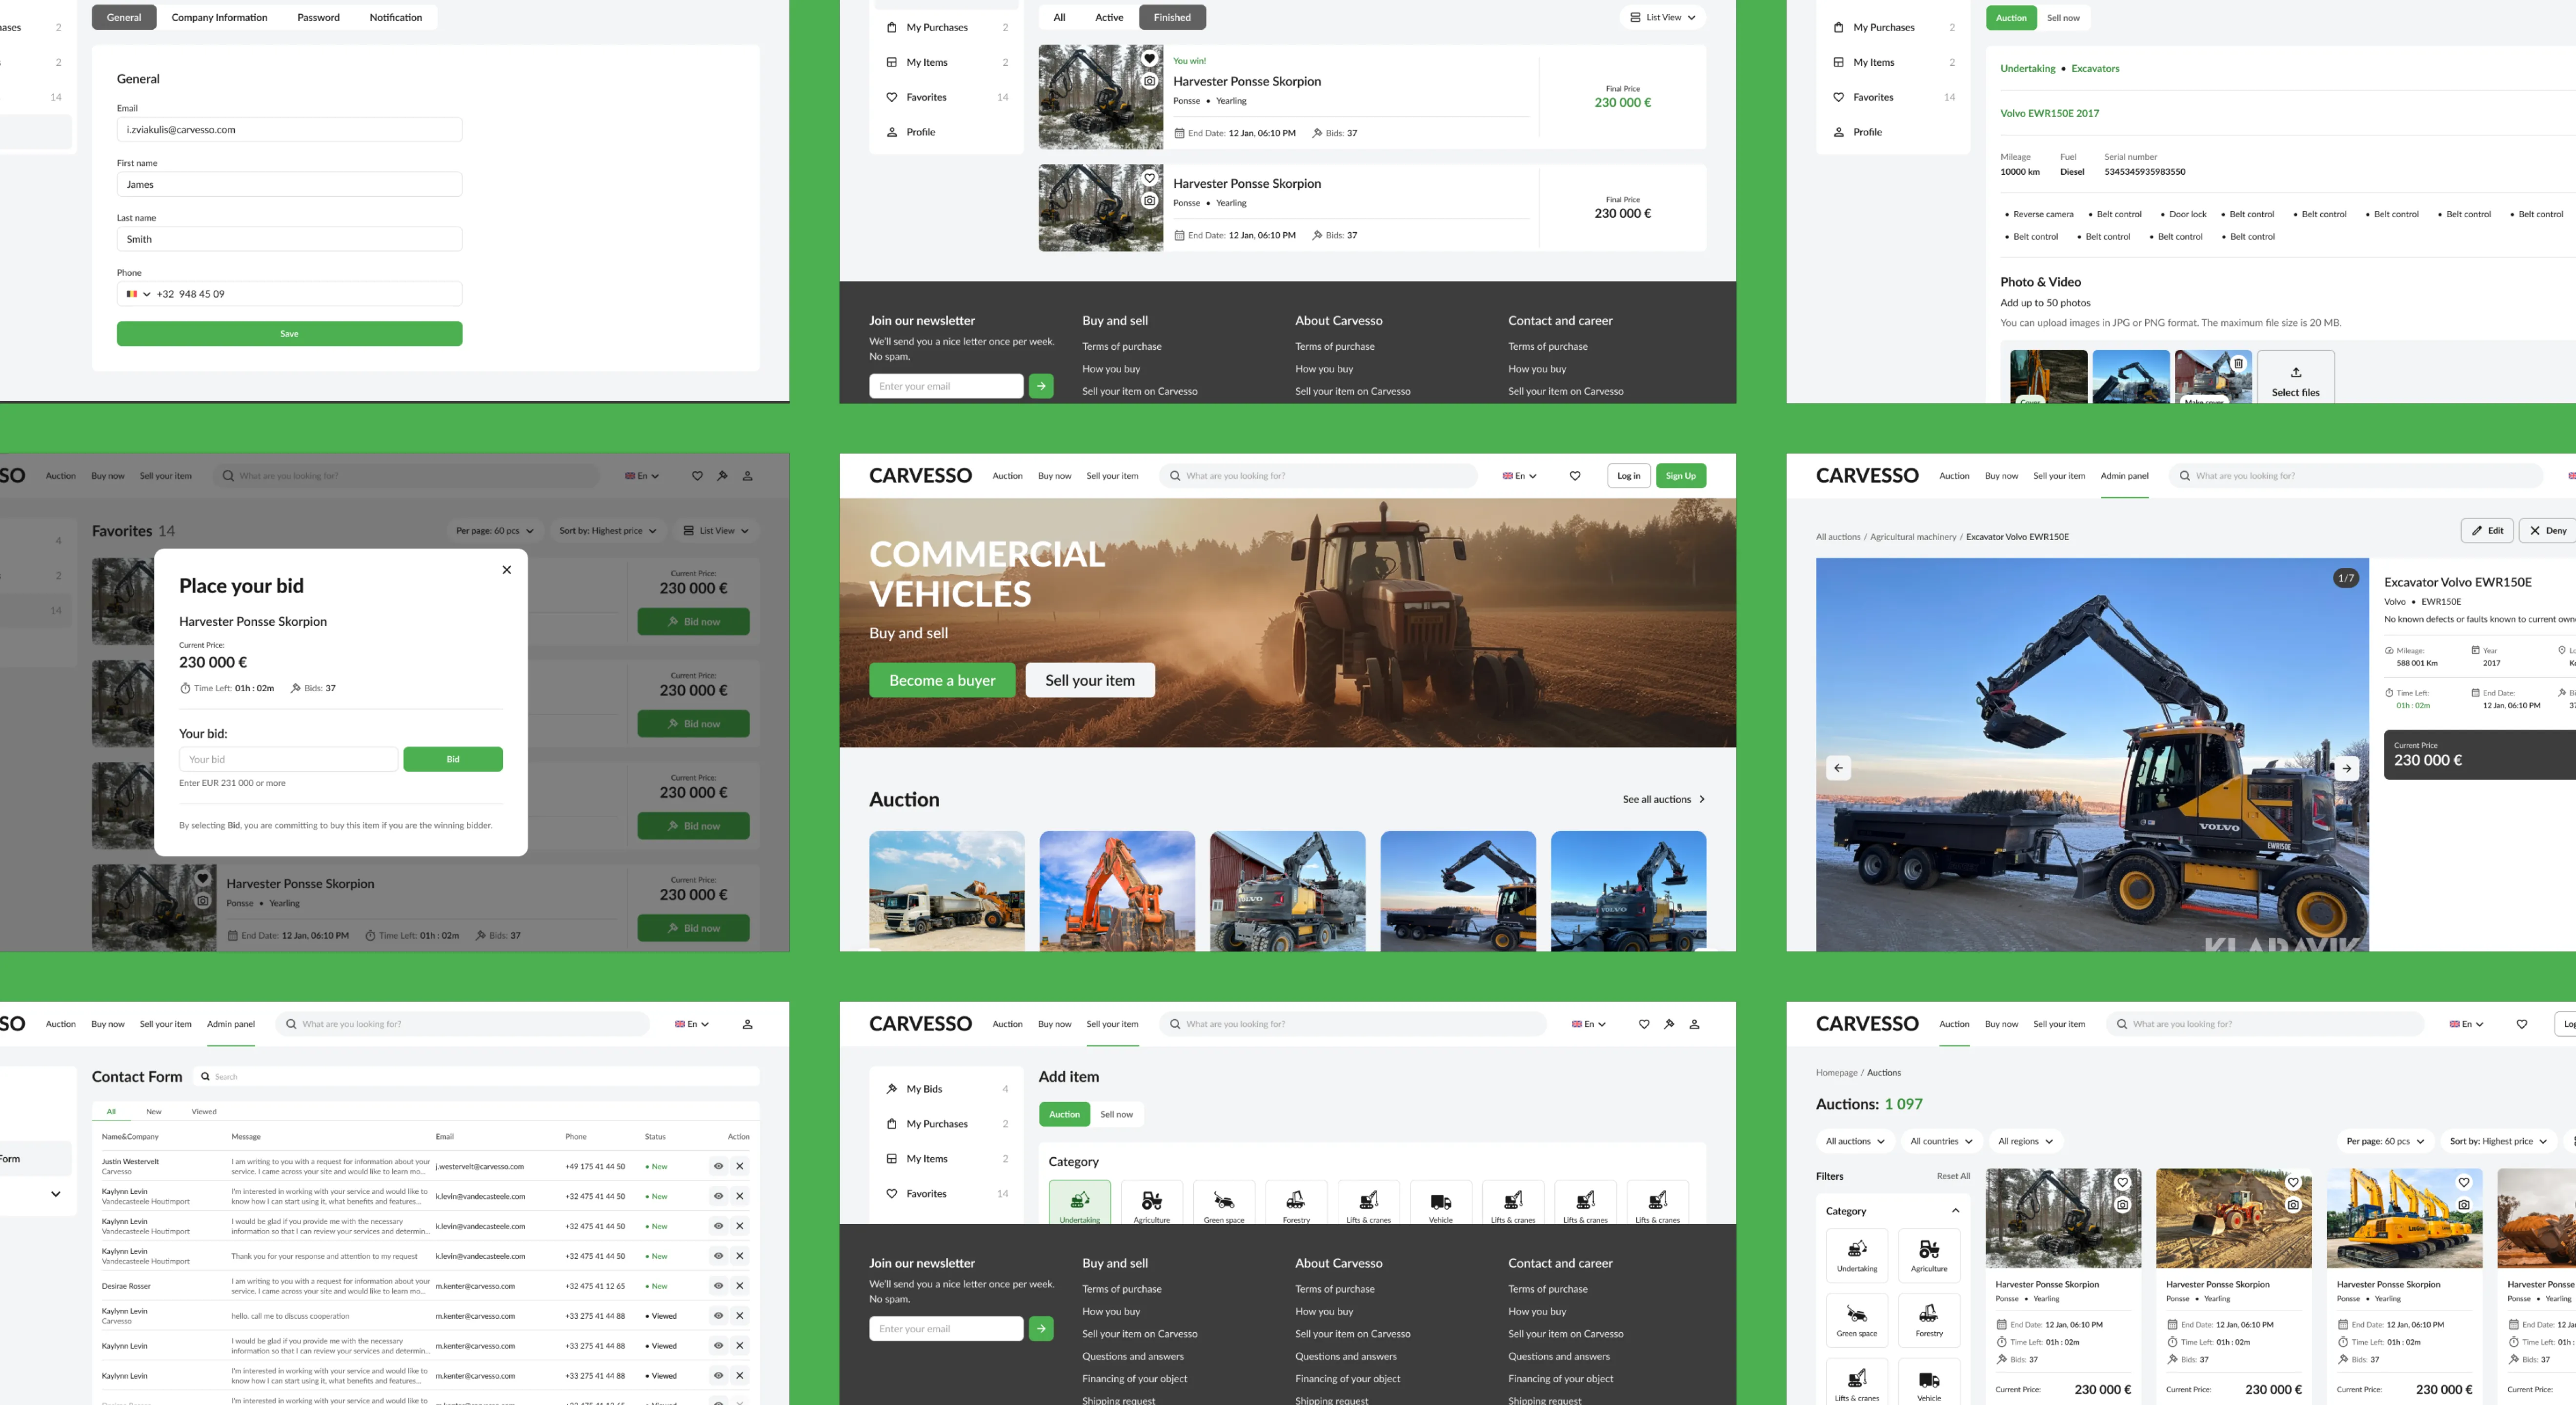This screenshot has width=2576, height=1405.
Task: Focus the Your bid input field
Action: [x=288, y=759]
